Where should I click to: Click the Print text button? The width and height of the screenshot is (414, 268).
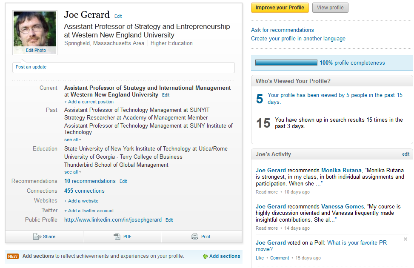pyautogui.click(x=206, y=237)
